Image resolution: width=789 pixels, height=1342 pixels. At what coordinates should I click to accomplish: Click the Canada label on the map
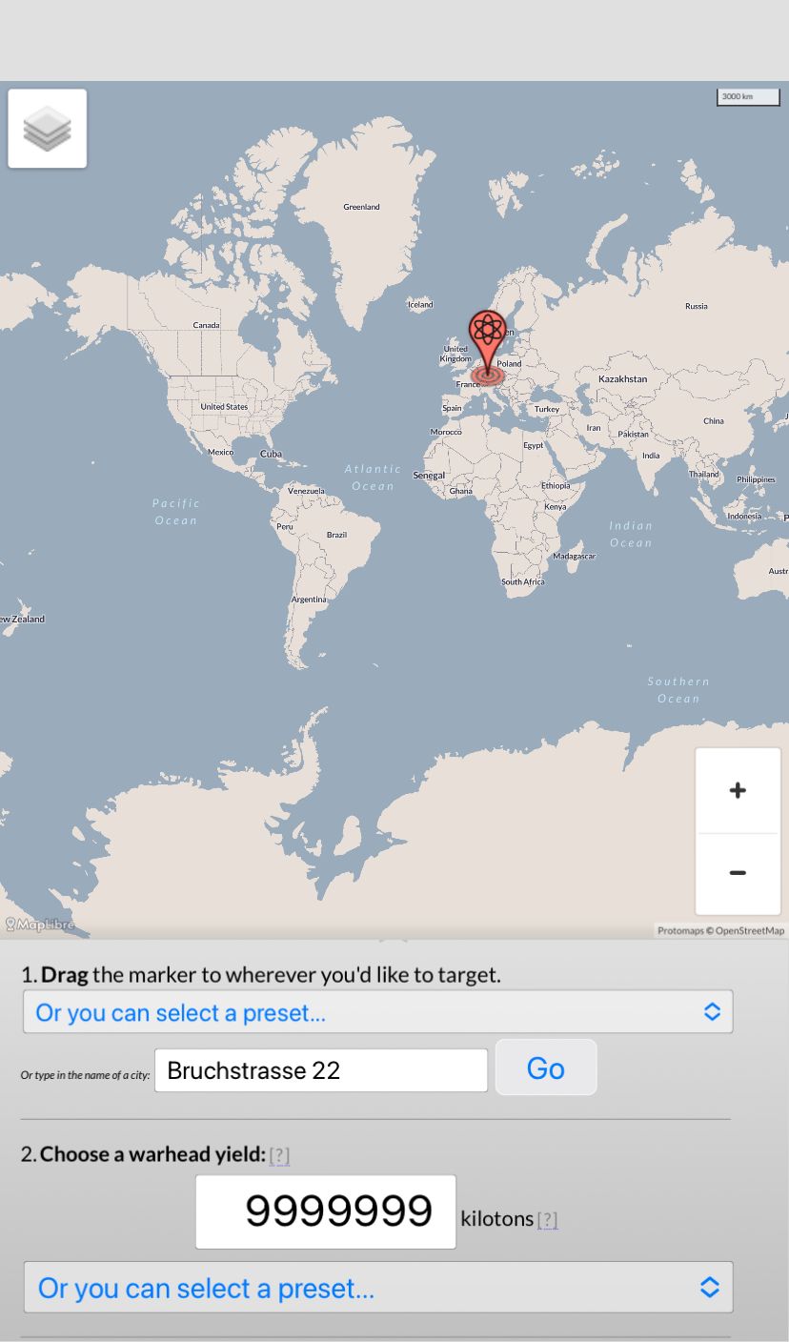(x=206, y=325)
